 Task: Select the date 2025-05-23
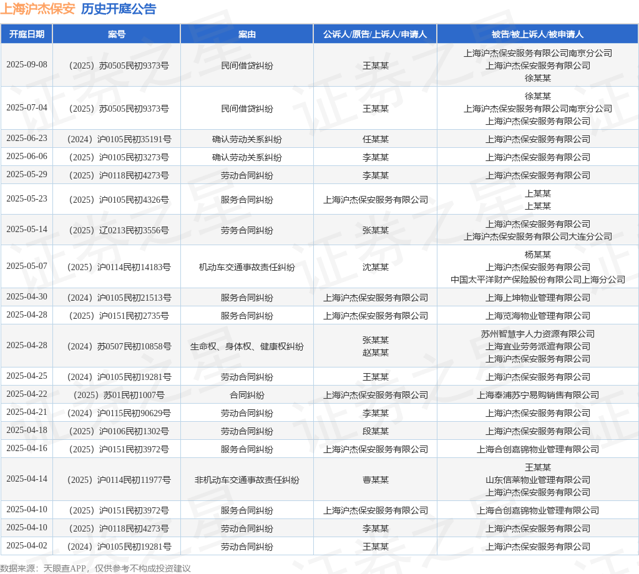[26, 199]
